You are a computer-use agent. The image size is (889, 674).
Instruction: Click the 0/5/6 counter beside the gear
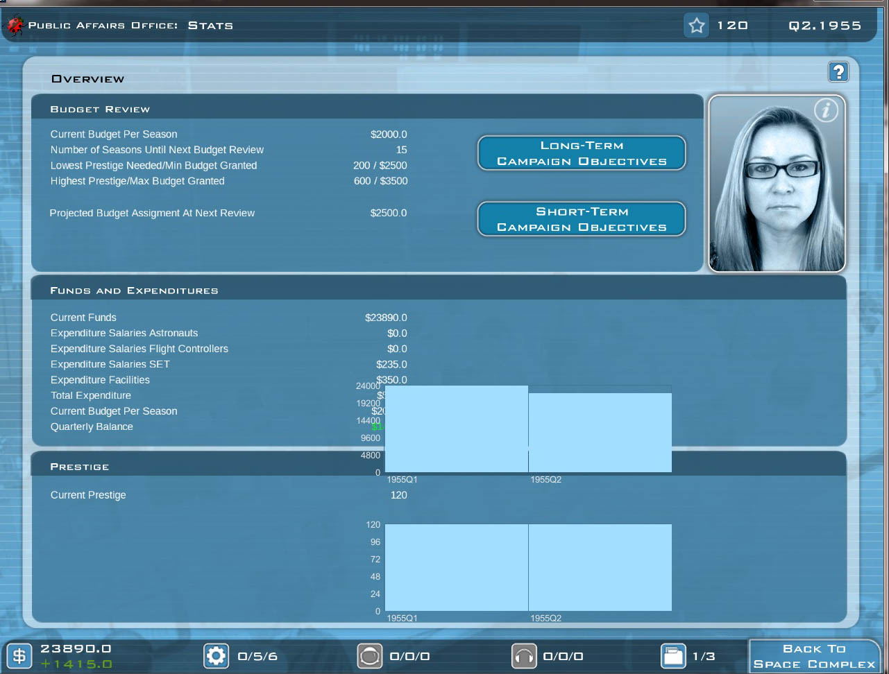point(257,656)
